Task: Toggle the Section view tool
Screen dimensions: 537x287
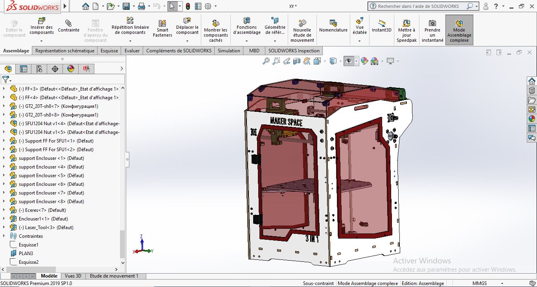Action: click(297, 61)
